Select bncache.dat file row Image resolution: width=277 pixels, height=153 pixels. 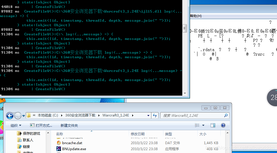[138, 143]
